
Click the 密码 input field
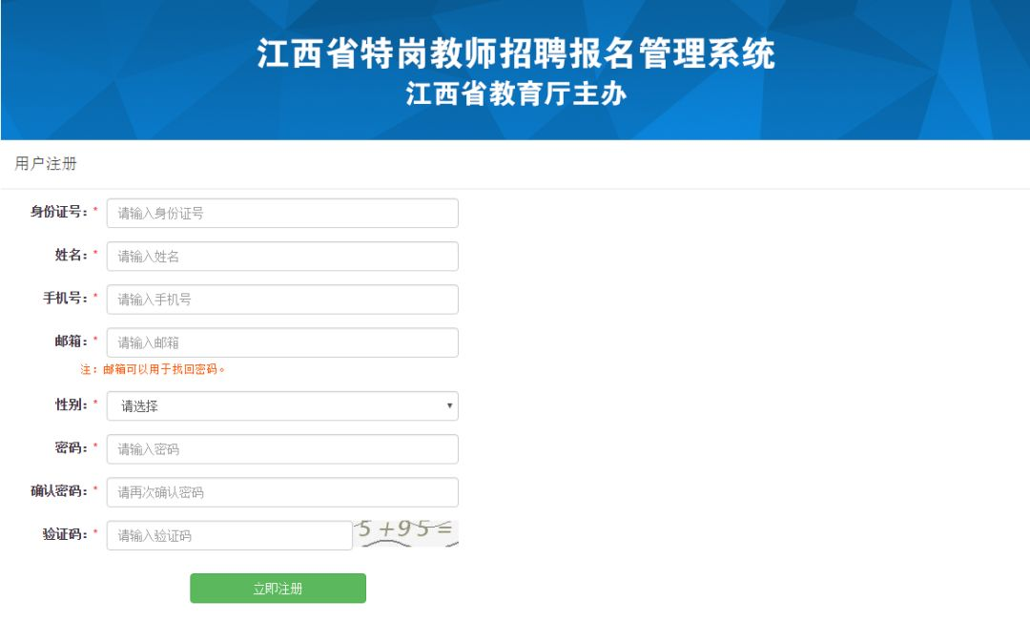281,448
